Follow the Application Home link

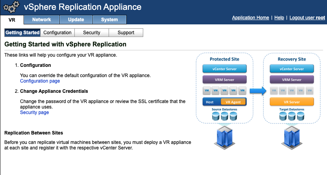pos(250,18)
